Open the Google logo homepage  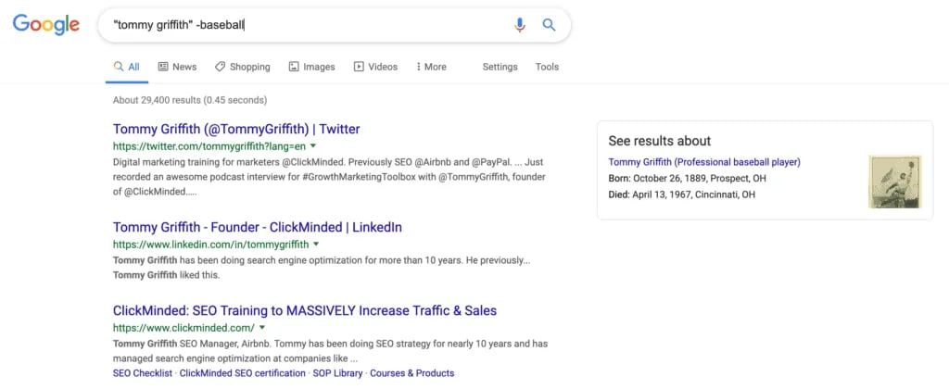pos(46,25)
